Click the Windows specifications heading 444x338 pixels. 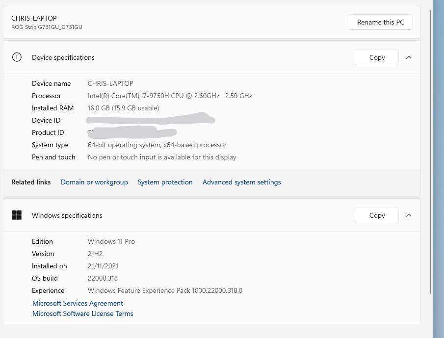coord(67,215)
